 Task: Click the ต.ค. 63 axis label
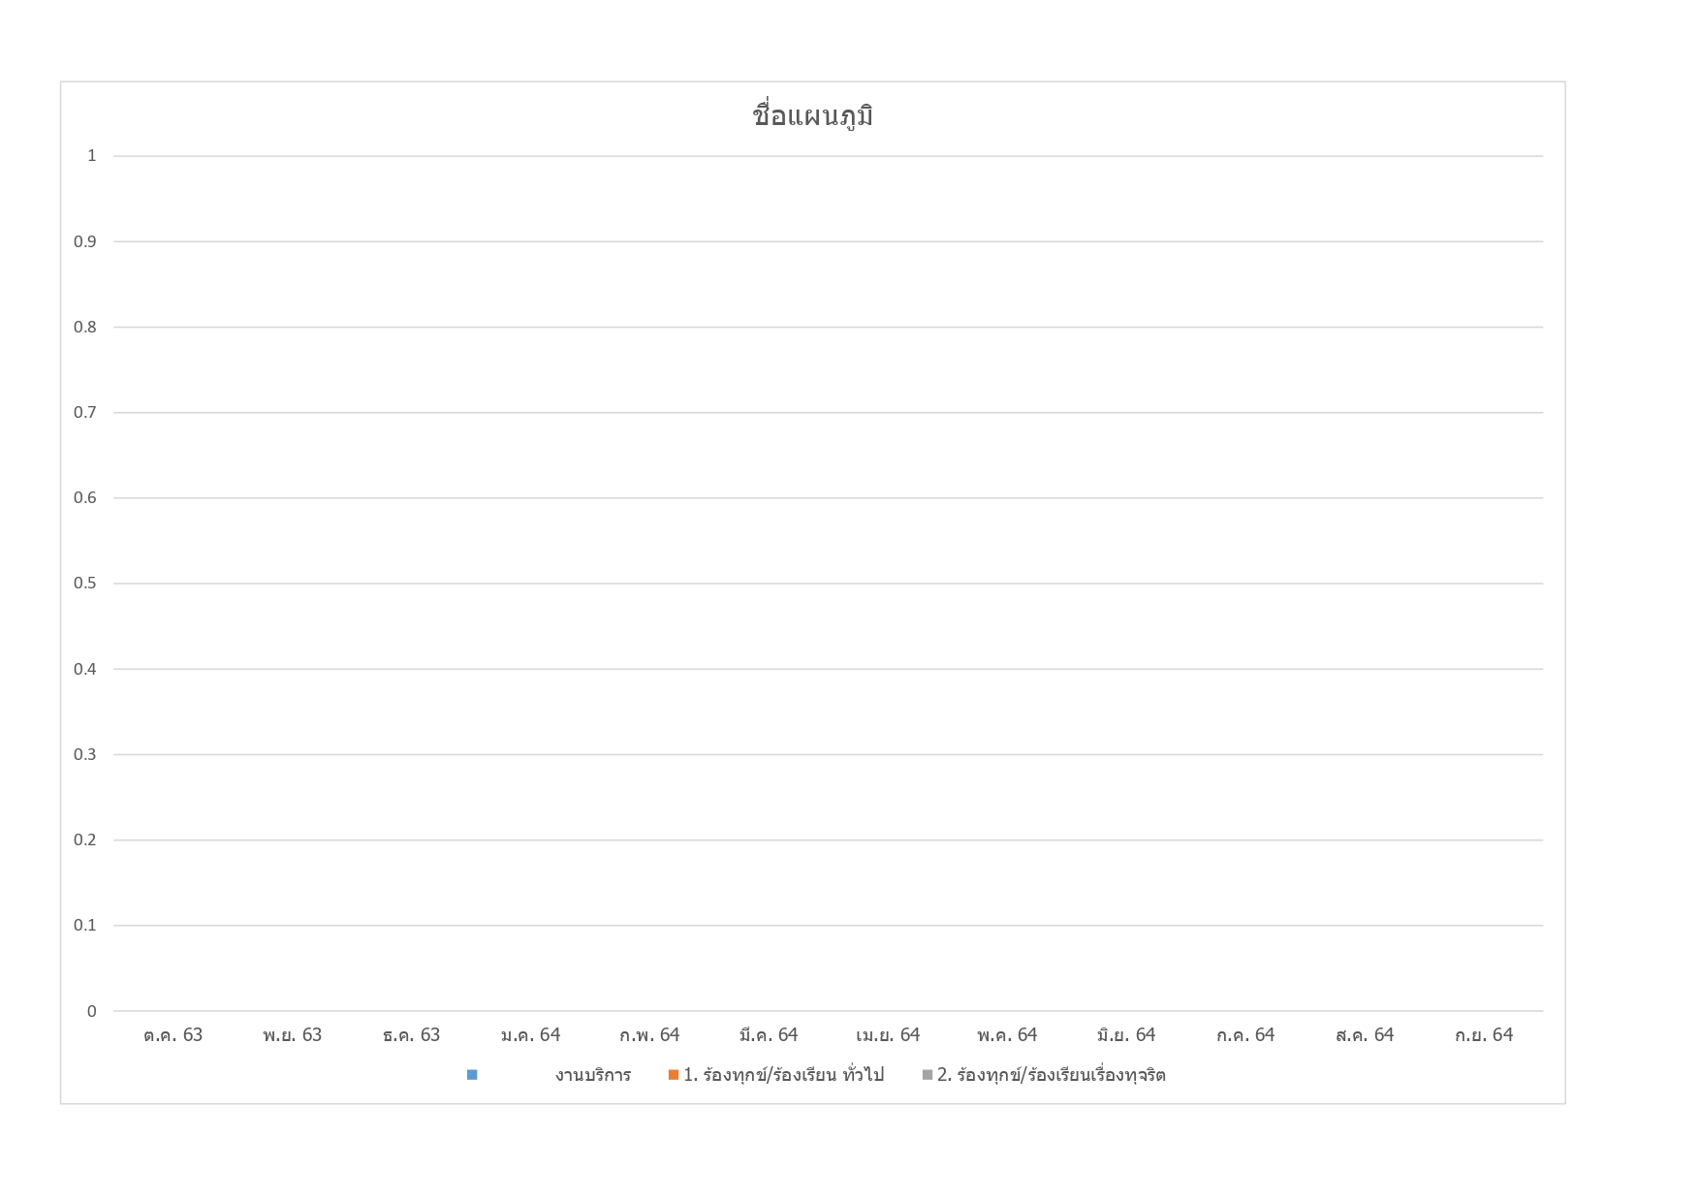173,1035
